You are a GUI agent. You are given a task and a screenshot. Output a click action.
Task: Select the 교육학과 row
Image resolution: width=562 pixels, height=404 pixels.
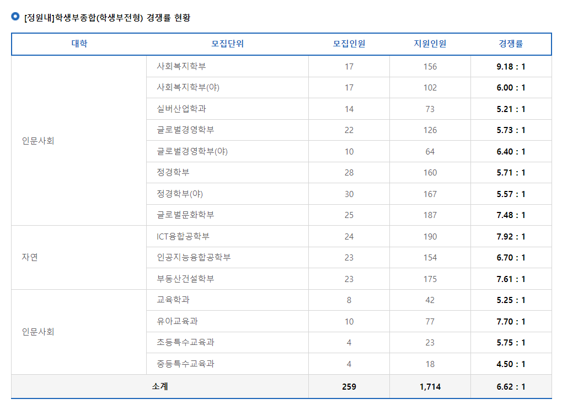click(168, 300)
